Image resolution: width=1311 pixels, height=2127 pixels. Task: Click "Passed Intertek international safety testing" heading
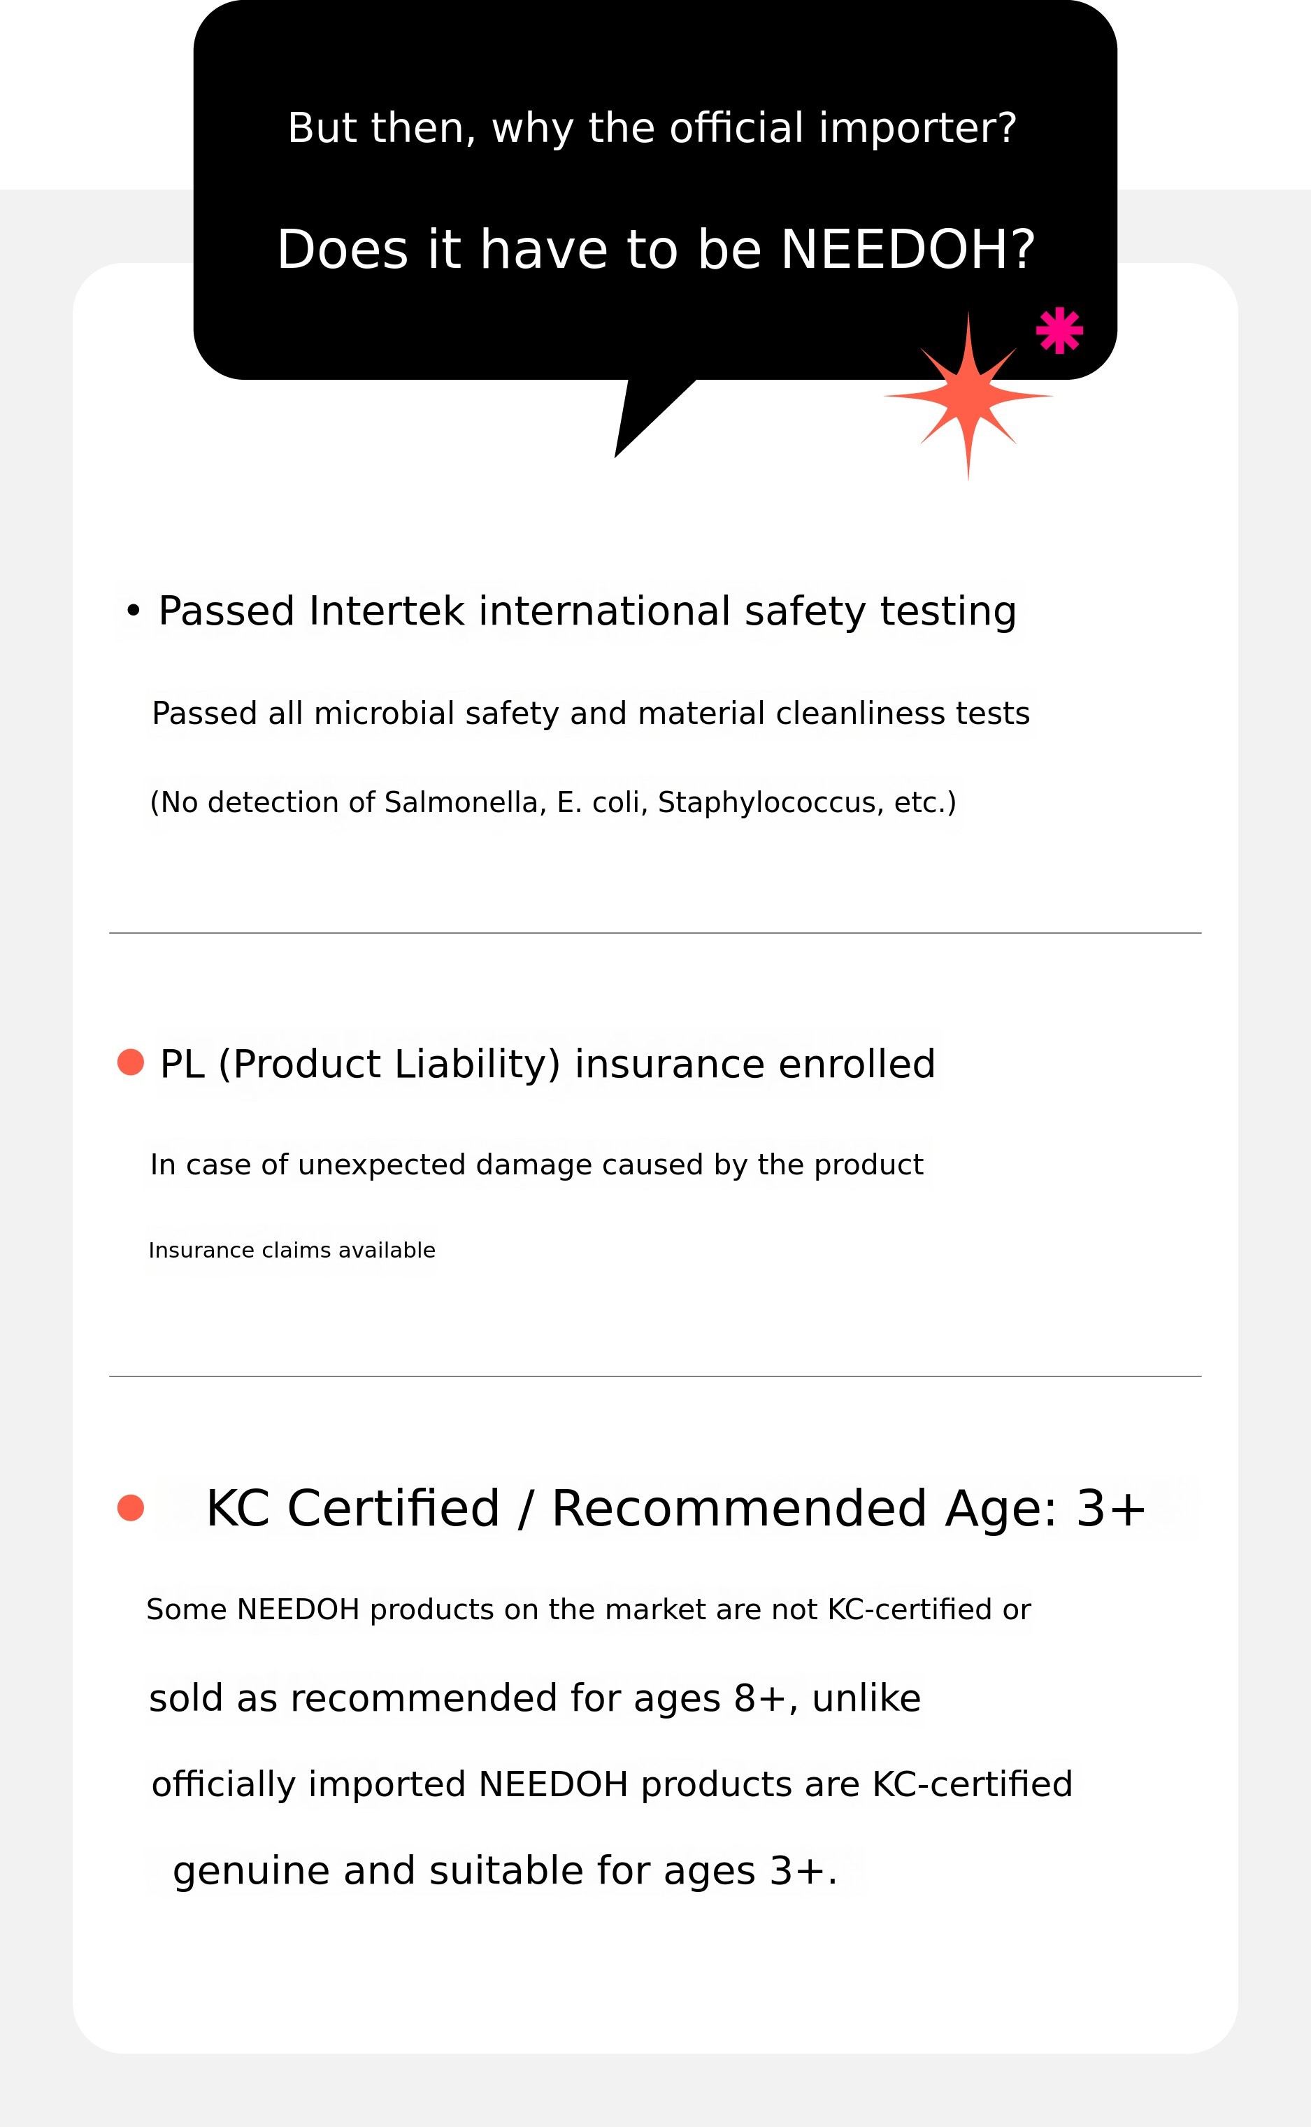click(x=587, y=611)
